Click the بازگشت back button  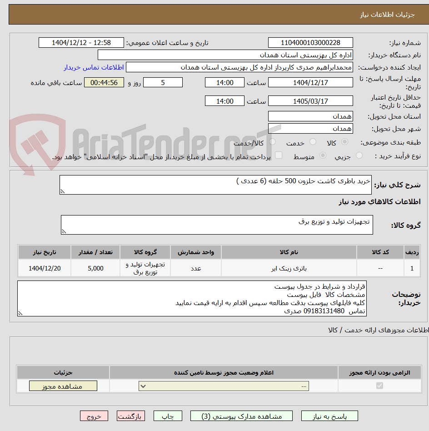click(x=130, y=416)
